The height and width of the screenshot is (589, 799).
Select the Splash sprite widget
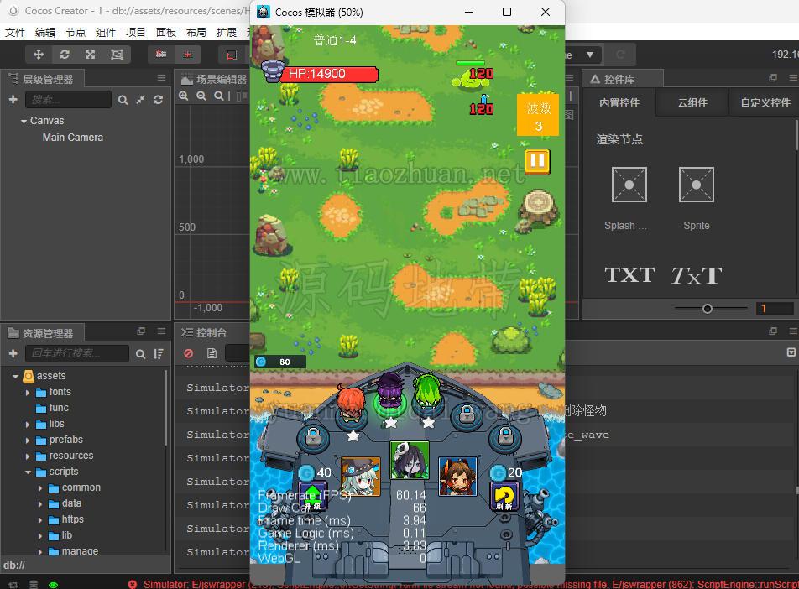629,198
